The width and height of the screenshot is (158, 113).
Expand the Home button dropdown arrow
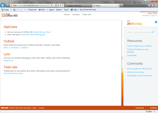(11, 10)
